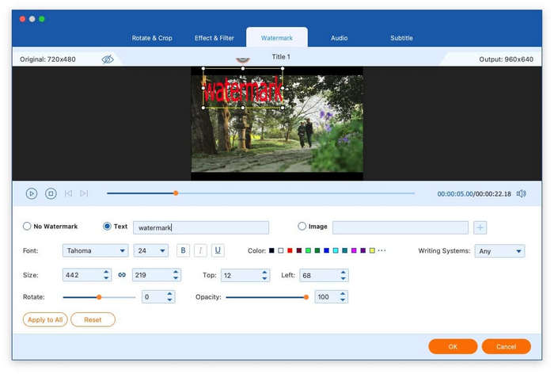This screenshot has height=374, width=554.
Task: Click the Play button
Action: (x=32, y=193)
